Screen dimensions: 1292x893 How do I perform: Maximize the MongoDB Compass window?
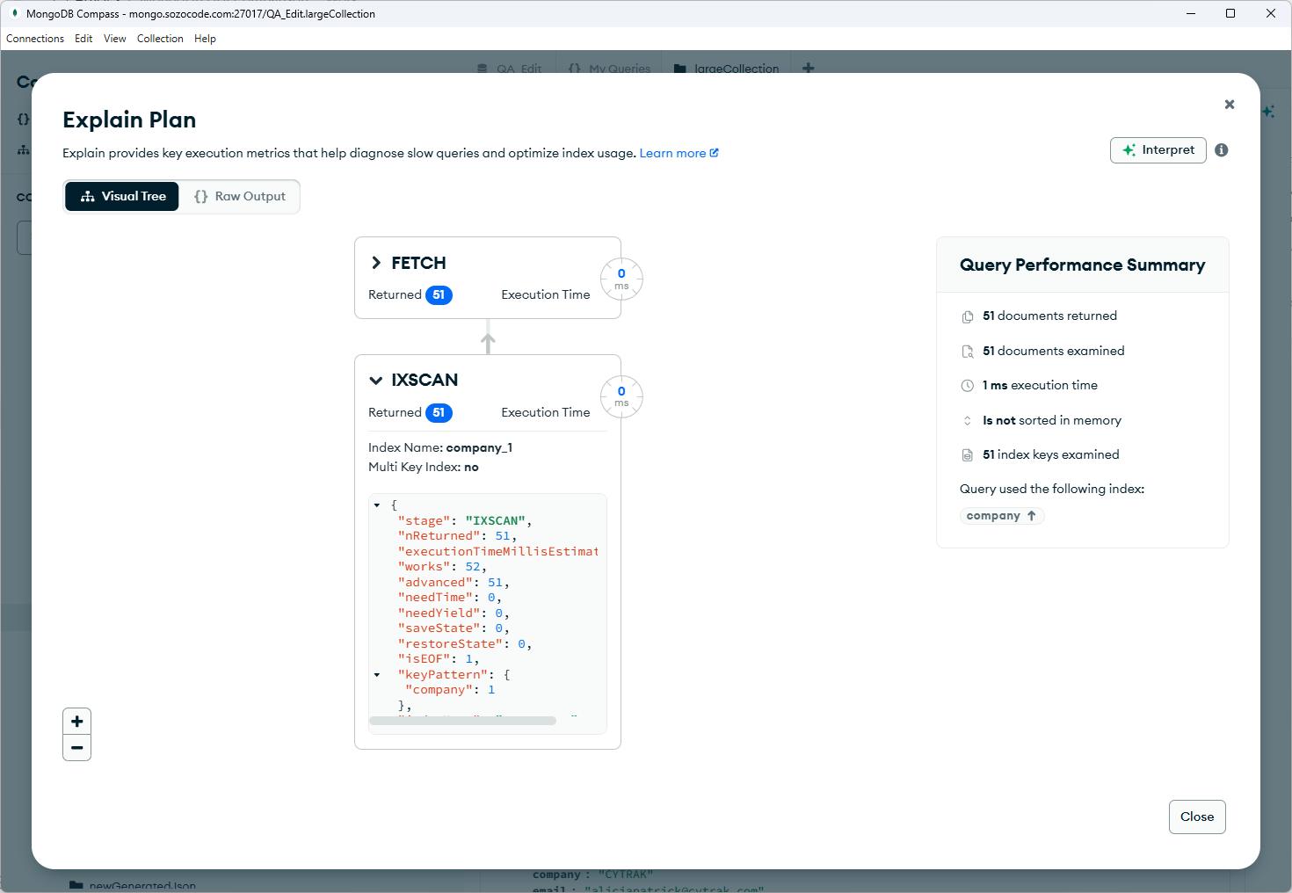(x=1230, y=13)
